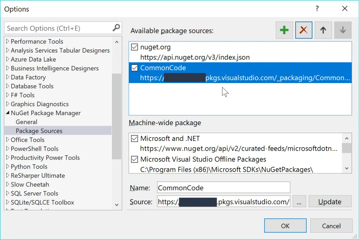
Task: Click the search magnifier icon
Action: tap(115, 28)
